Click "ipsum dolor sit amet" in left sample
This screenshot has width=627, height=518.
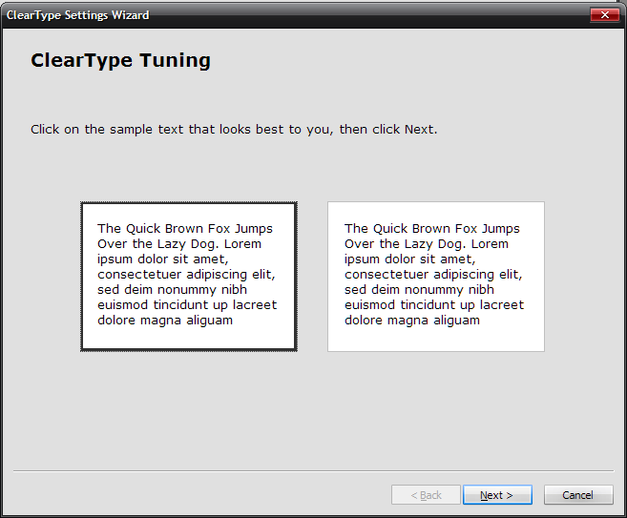coord(161,259)
